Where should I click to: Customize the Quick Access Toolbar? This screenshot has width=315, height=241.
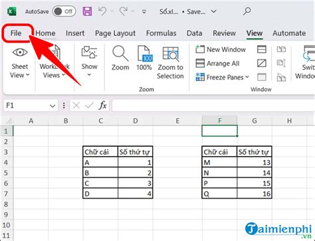[144, 11]
